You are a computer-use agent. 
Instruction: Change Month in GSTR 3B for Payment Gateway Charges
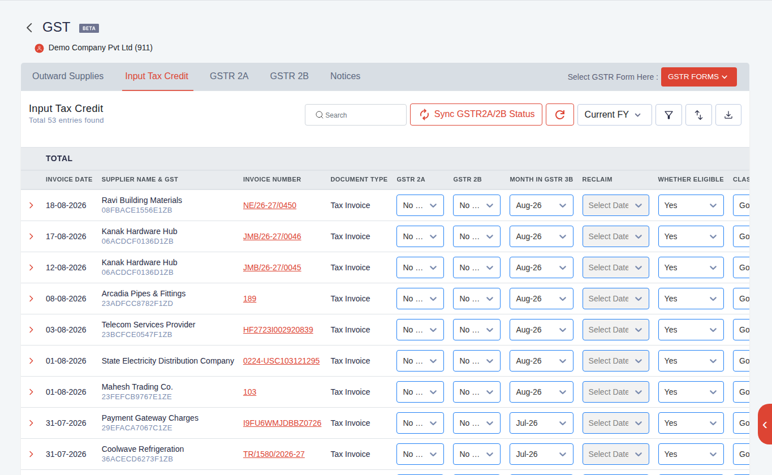[541, 423]
